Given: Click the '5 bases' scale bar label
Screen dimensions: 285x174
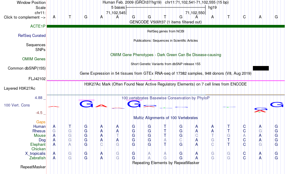Looking at the screenshot, I should (x=118, y=7).
